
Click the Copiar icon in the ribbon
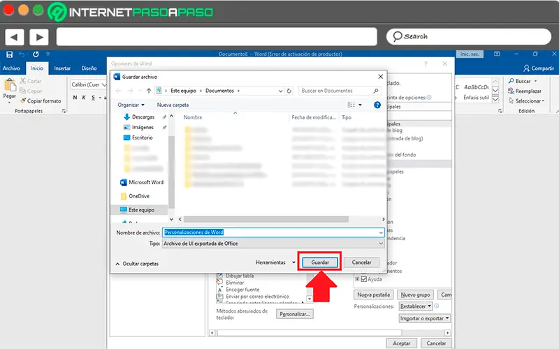coord(23,91)
